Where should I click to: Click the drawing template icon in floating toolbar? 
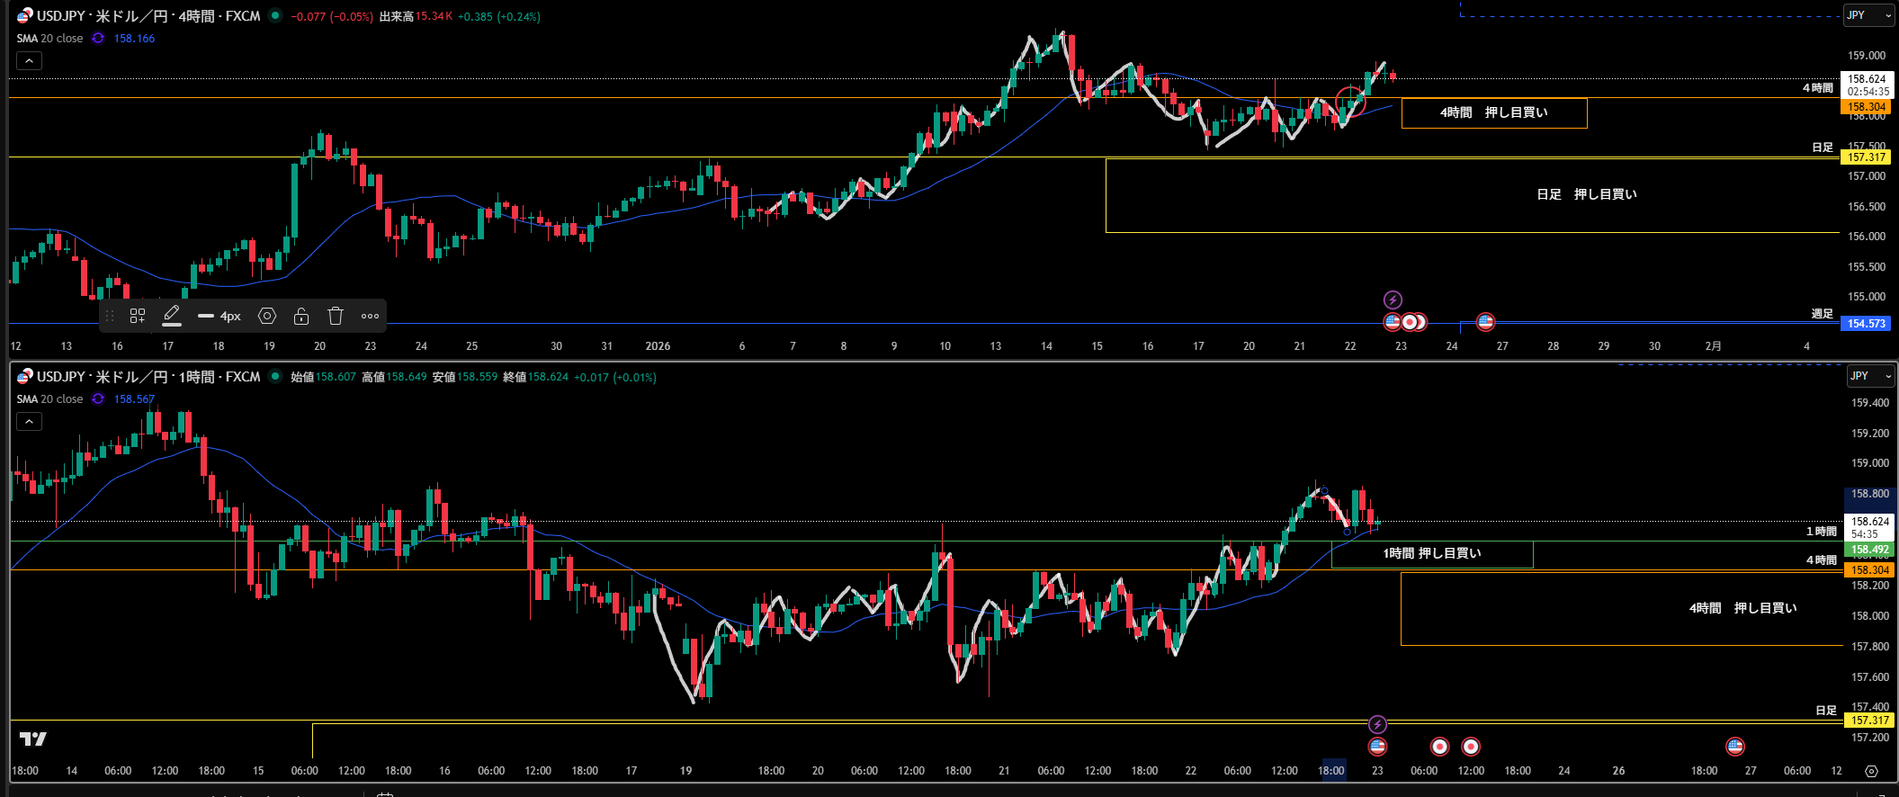pyautogui.click(x=138, y=316)
